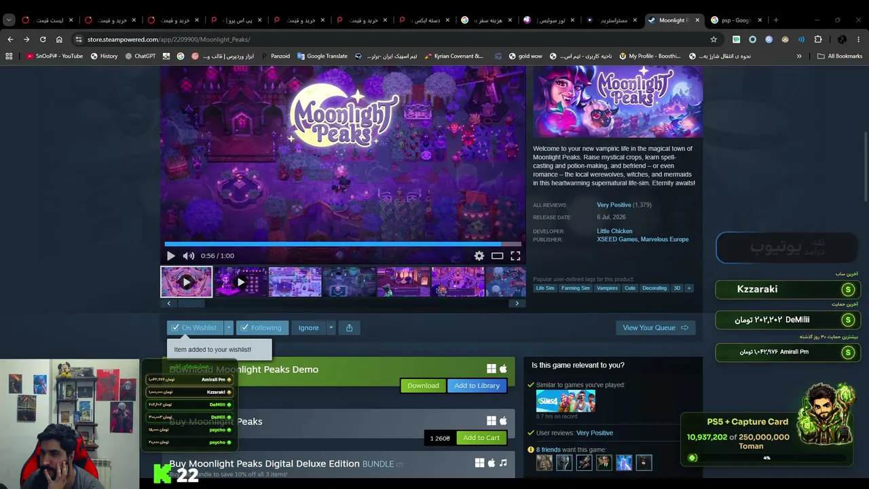Mute the trailer volume
The height and width of the screenshot is (489, 869).
pyautogui.click(x=189, y=256)
